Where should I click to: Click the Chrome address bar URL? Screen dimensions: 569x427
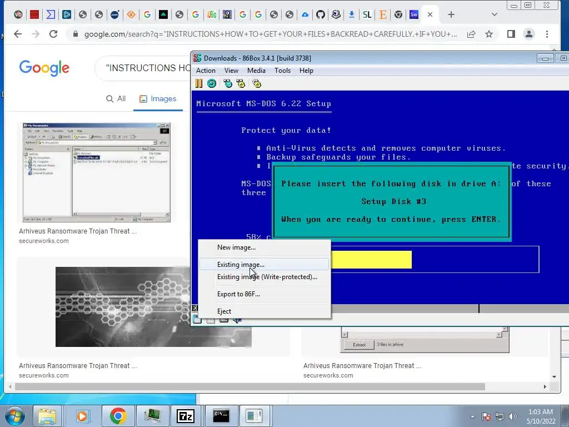[x=271, y=34]
